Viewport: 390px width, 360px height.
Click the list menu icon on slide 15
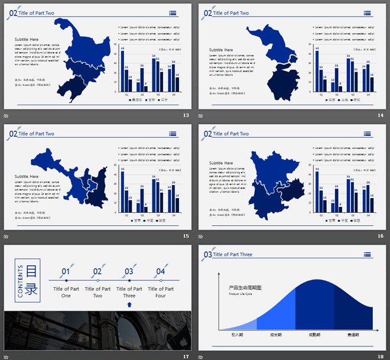(172, 134)
